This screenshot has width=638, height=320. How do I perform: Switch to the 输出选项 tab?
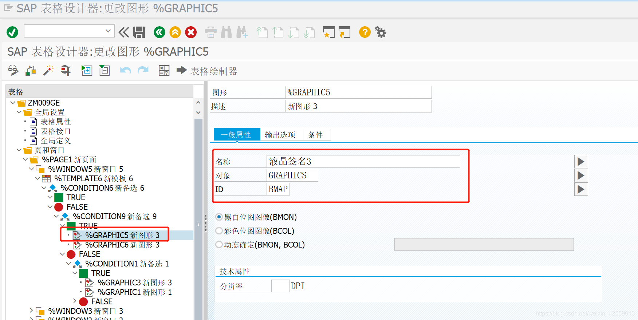click(x=281, y=135)
